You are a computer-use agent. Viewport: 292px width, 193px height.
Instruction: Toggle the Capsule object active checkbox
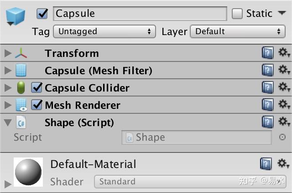42,14
